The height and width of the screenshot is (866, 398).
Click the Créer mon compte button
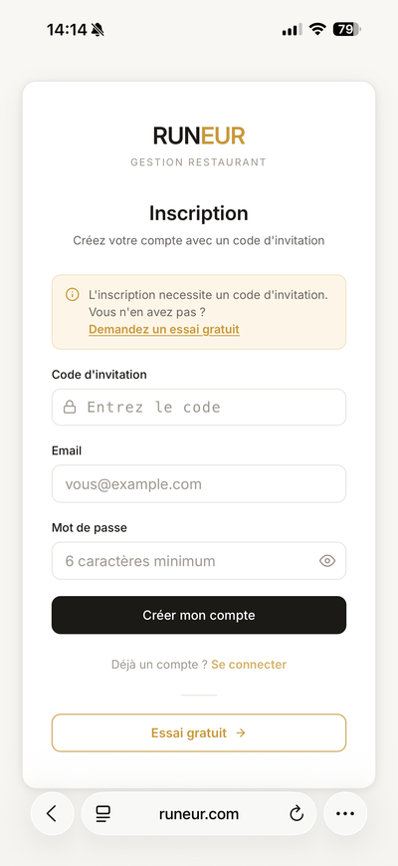[x=199, y=615]
